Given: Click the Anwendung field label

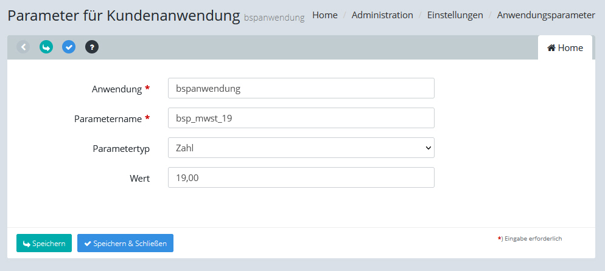Looking at the screenshot, I should click(116, 89).
